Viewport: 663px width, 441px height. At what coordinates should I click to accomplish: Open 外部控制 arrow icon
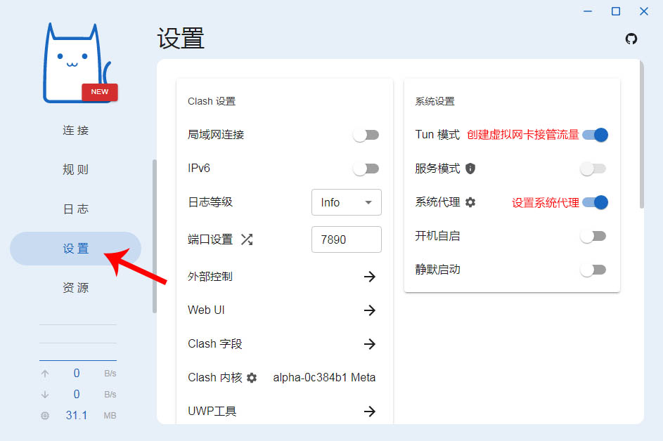tap(369, 277)
